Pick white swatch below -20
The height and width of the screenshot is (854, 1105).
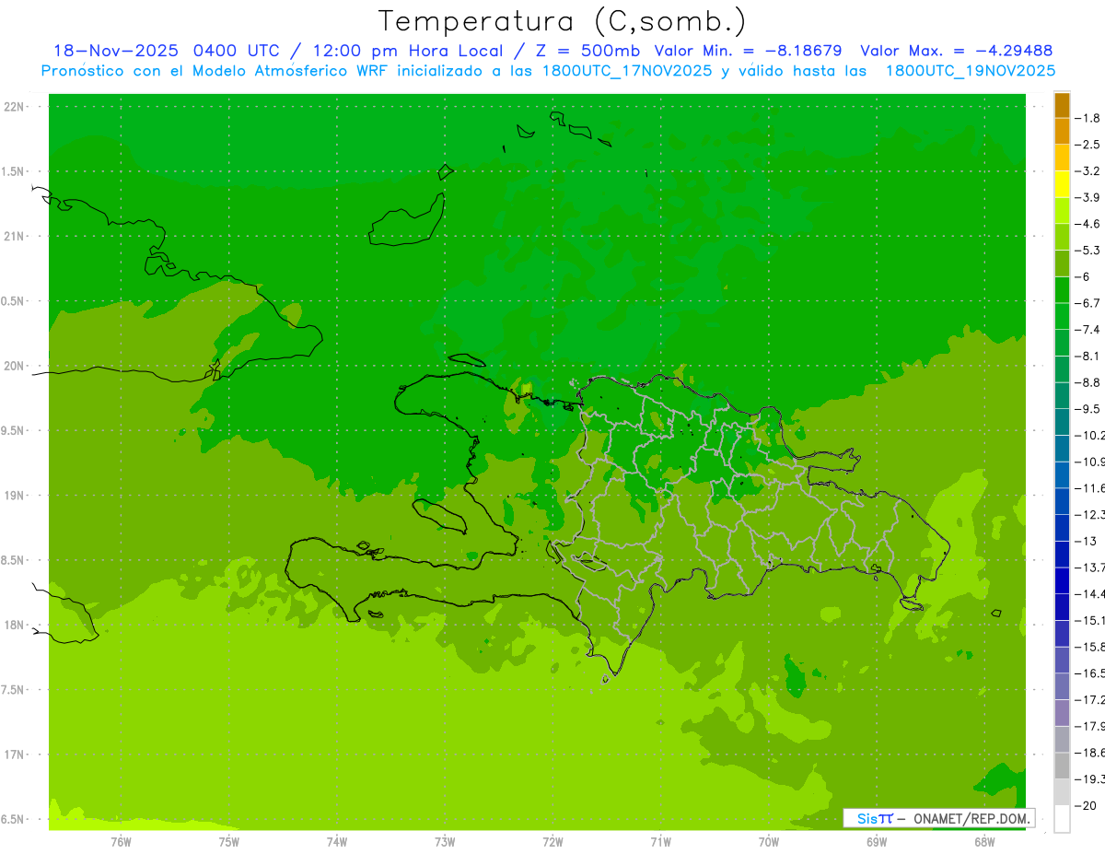tap(1062, 818)
